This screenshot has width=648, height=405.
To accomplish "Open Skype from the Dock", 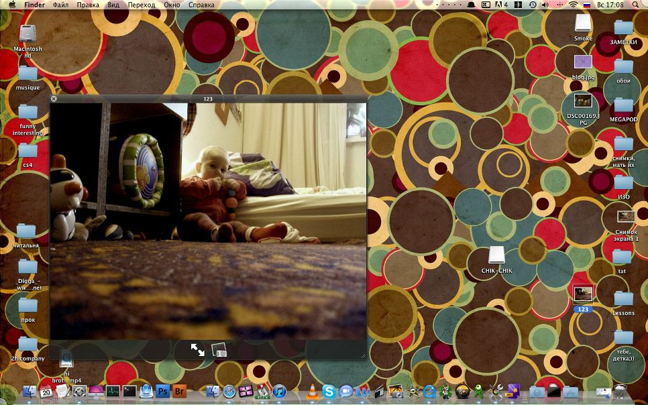I will (x=329, y=392).
